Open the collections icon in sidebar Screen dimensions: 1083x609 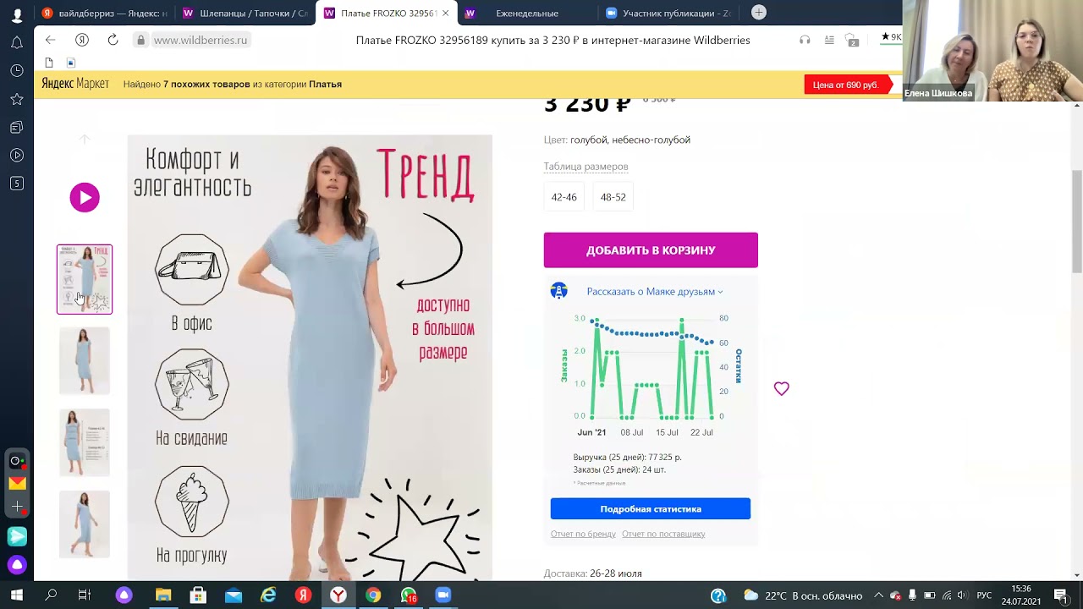(x=17, y=127)
